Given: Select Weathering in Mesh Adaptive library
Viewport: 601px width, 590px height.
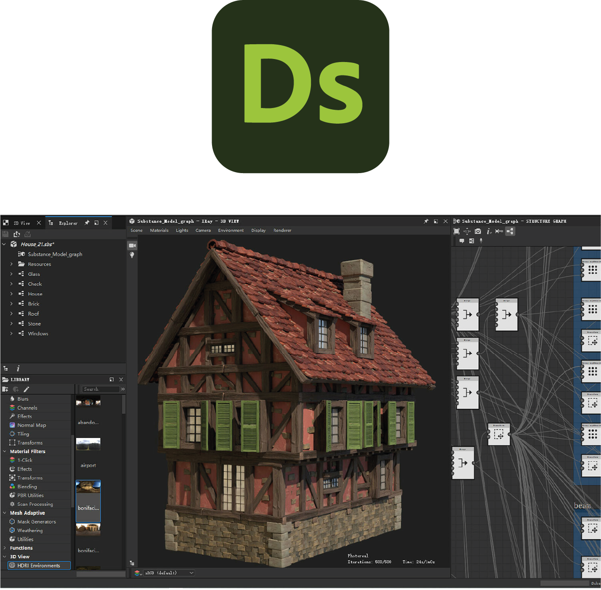Looking at the screenshot, I should 30,530.
